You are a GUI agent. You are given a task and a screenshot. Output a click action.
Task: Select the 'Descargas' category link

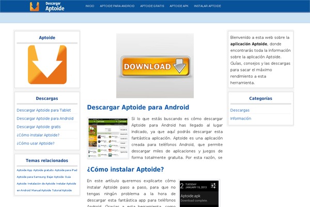[240, 110]
